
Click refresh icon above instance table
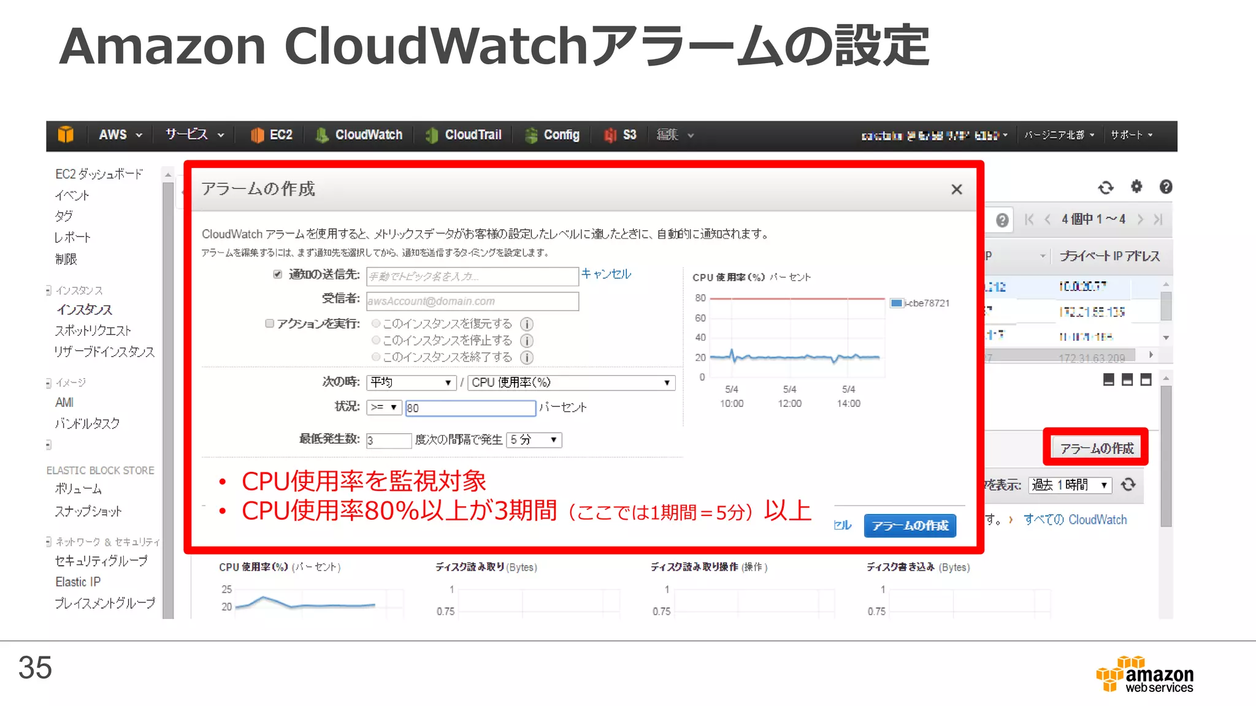(1106, 188)
